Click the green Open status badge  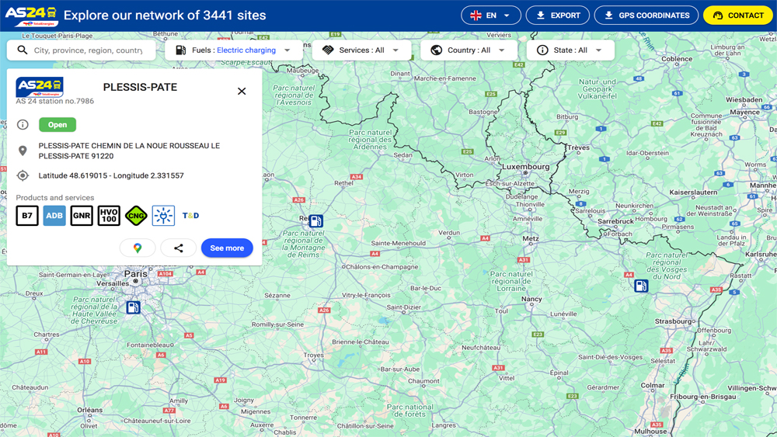(57, 125)
